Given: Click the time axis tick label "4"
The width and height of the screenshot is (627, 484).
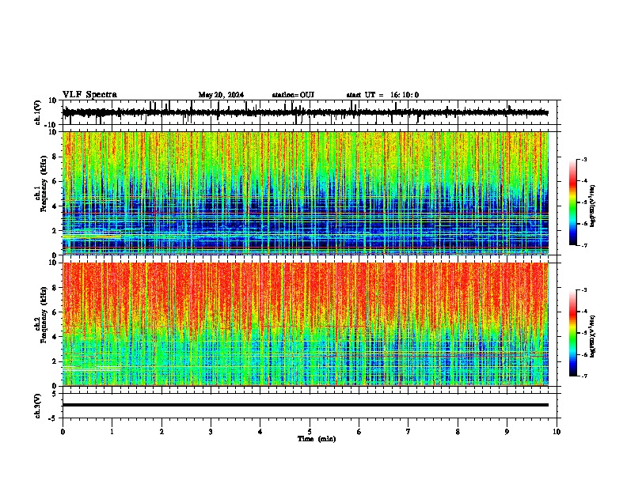Looking at the screenshot, I should [x=260, y=432].
